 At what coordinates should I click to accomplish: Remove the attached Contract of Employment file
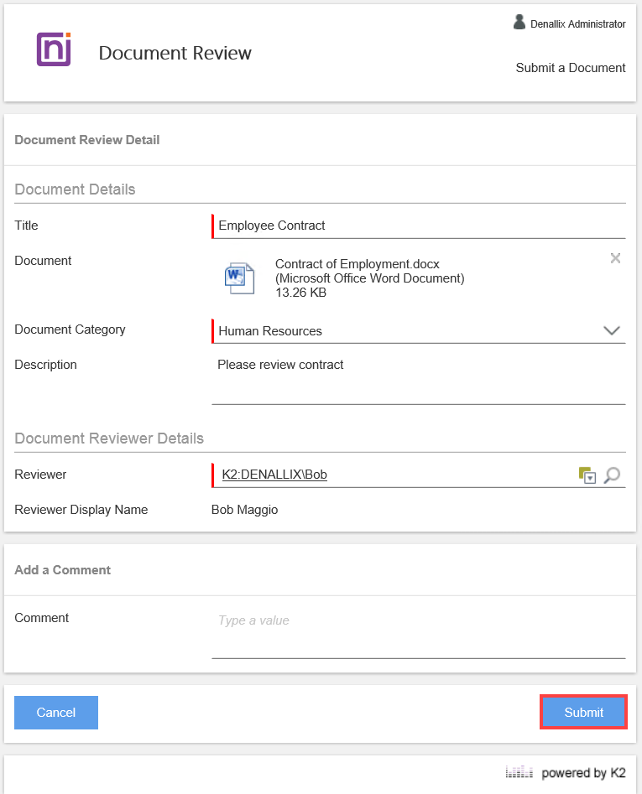tap(615, 258)
